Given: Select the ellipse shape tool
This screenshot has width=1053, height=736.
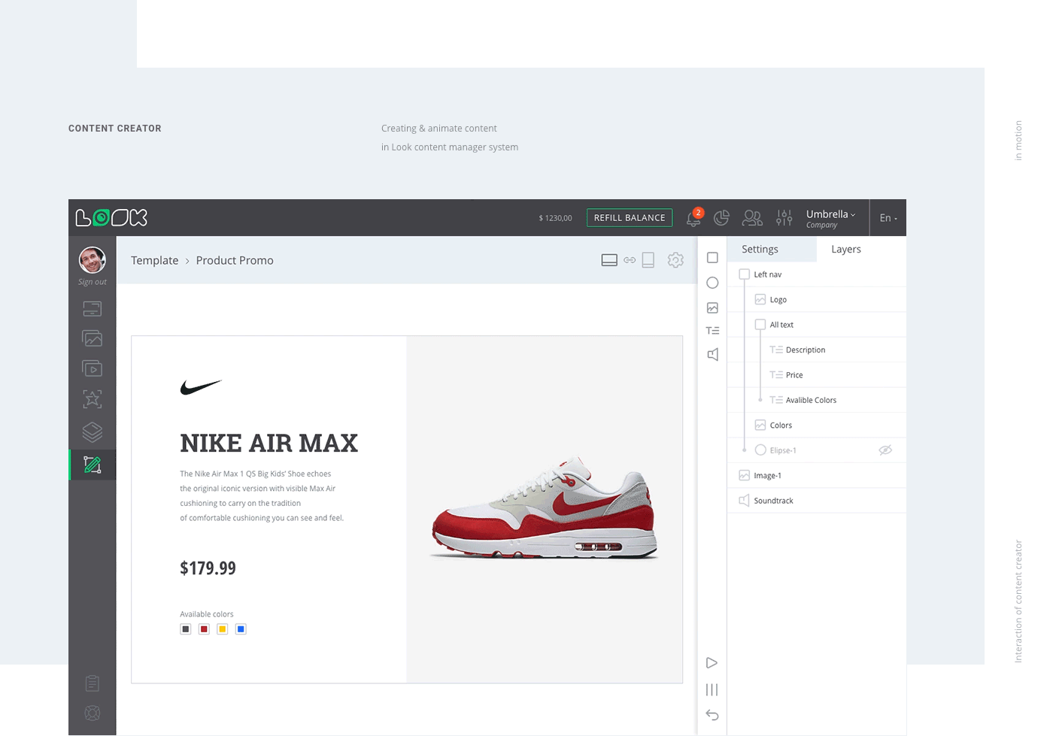Looking at the screenshot, I should (712, 283).
